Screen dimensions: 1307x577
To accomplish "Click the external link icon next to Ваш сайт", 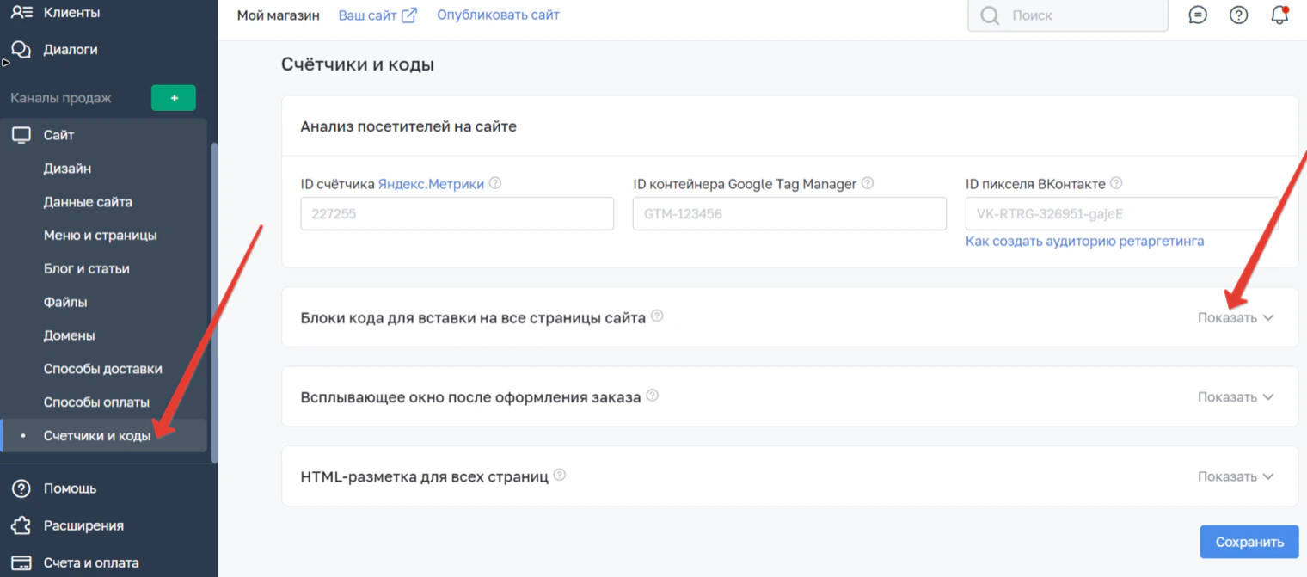I will pos(409,15).
